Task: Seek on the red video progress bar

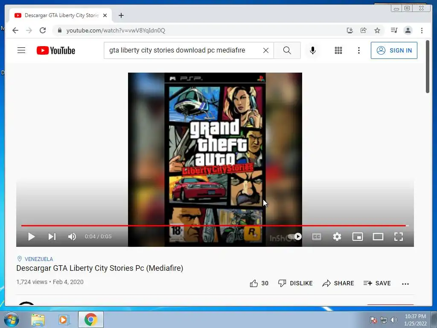Action: (x=215, y=225)
